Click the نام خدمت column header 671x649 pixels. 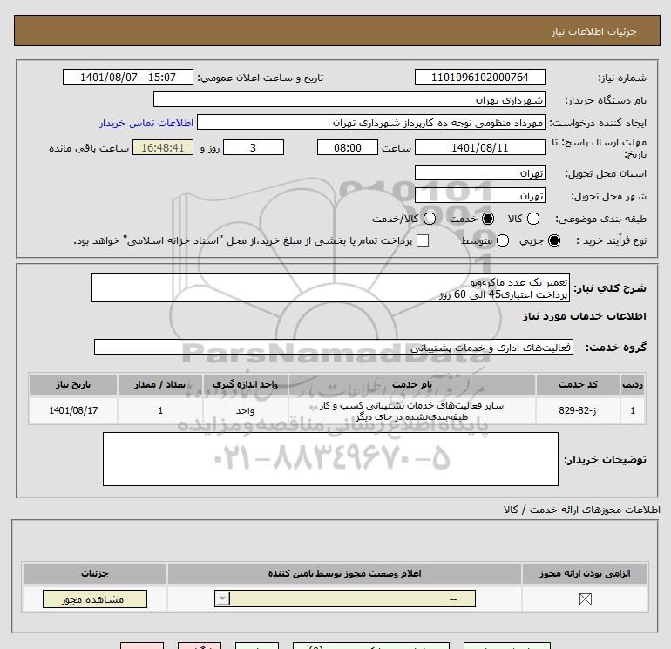coord(412,384)
